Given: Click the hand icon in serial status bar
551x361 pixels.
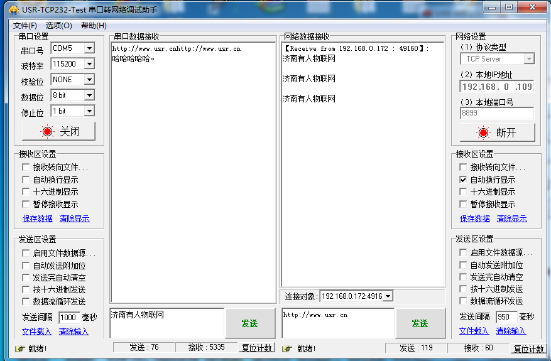Looking at the screenshot, I should pyautogui.click(x=19, y=348).
